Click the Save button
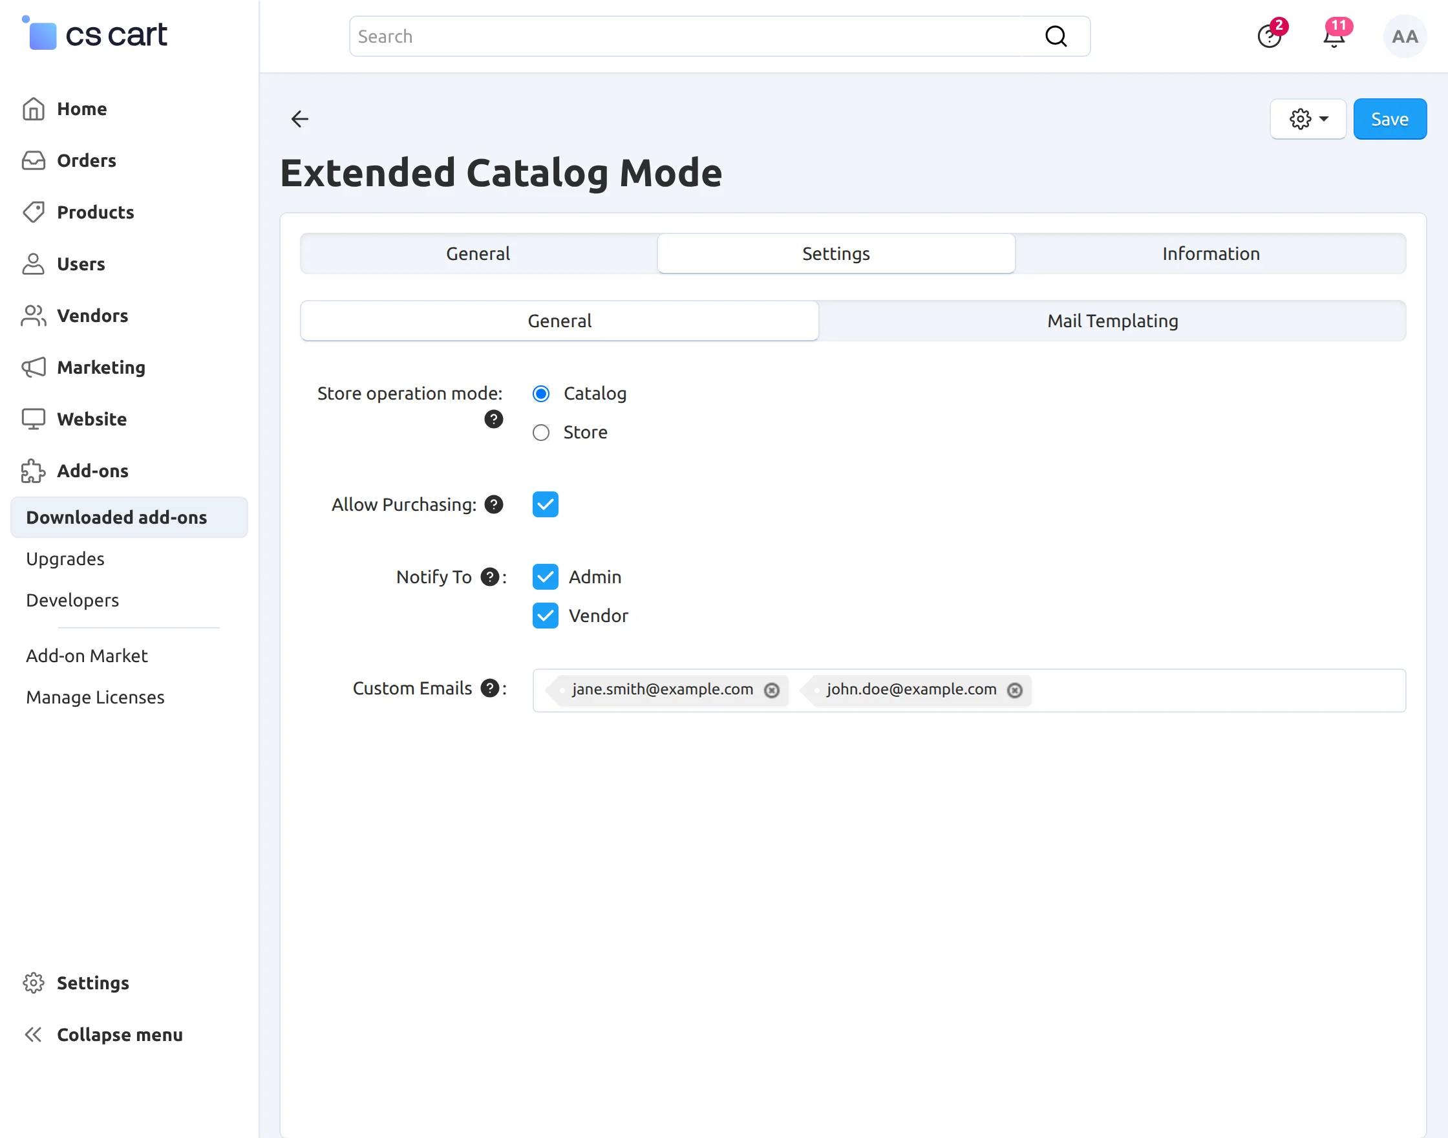This screenshot has width=1448, height=1138. pos(1389,118)
